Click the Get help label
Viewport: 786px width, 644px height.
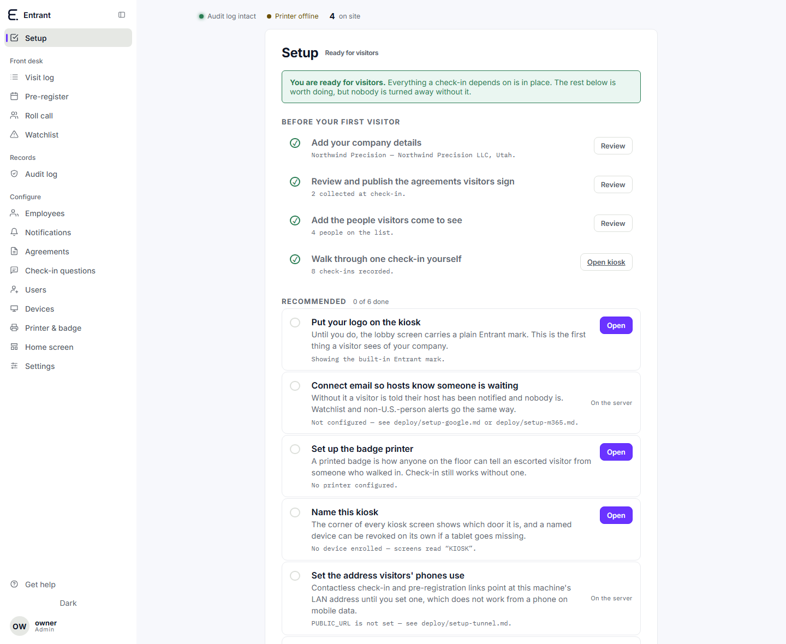click(40, 585)
